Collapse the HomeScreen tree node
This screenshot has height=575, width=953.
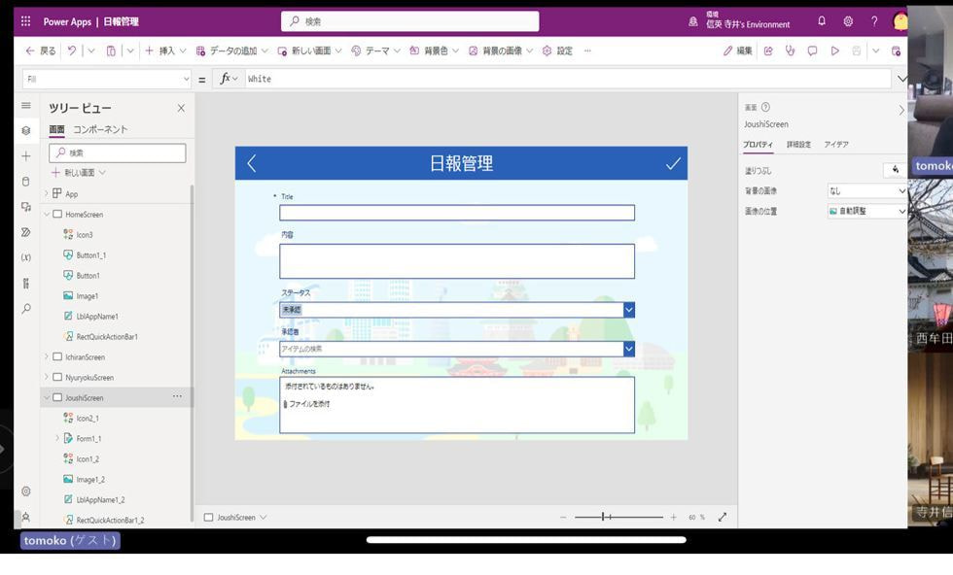[x=46, y=215]
